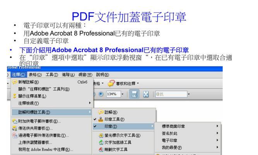Select the 螢光標示文字工具(H) highlighter icon
The width and height of the screenshot is (258, 155).
coord(101,136)
